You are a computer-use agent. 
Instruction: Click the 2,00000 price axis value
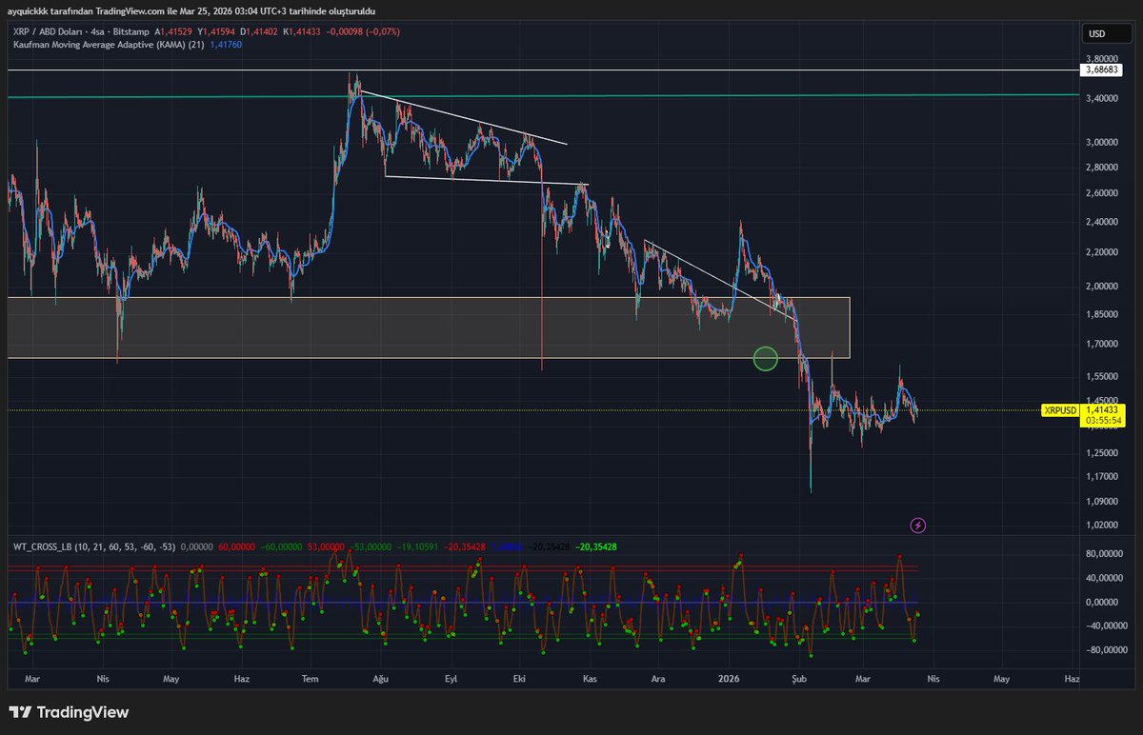(1102, 286)
